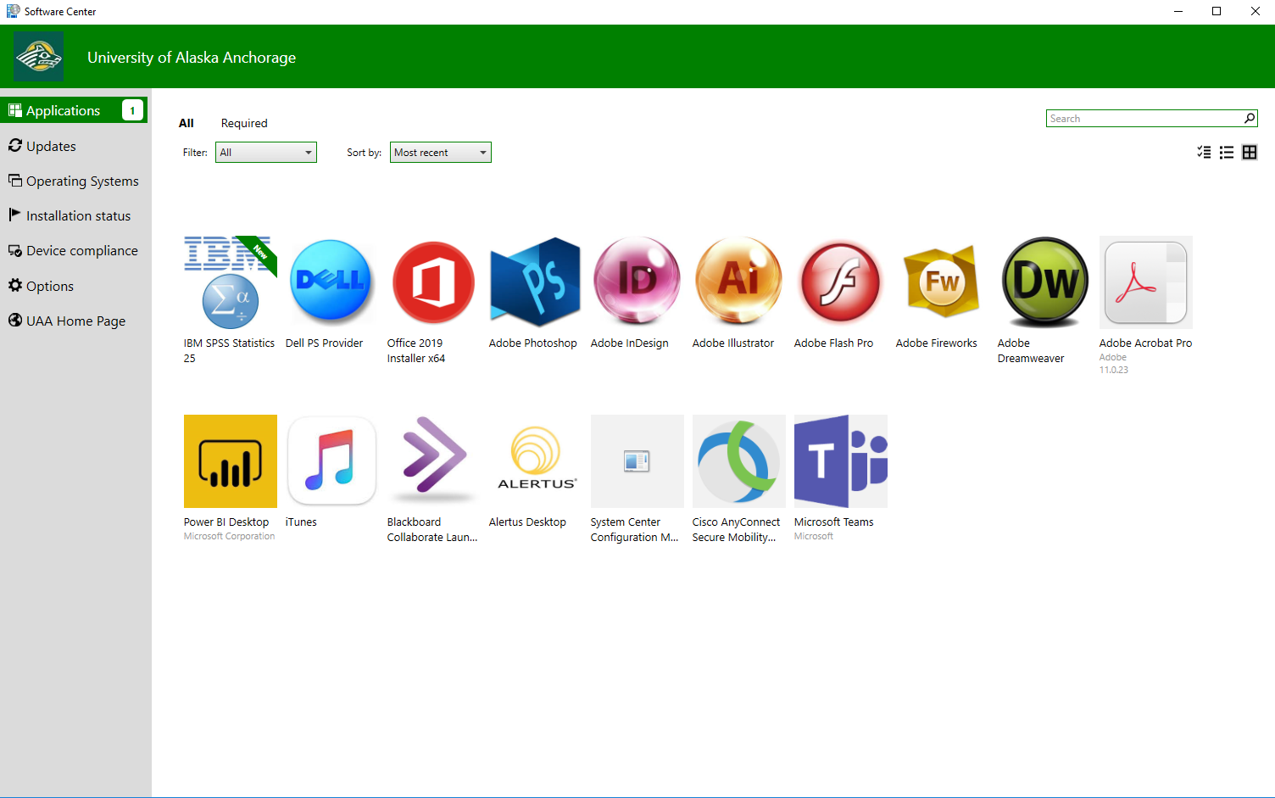This screenshot has height=798, width=1275.
Task: Open the Adobe Photoshop application icon
Action: tap(535, 282)
